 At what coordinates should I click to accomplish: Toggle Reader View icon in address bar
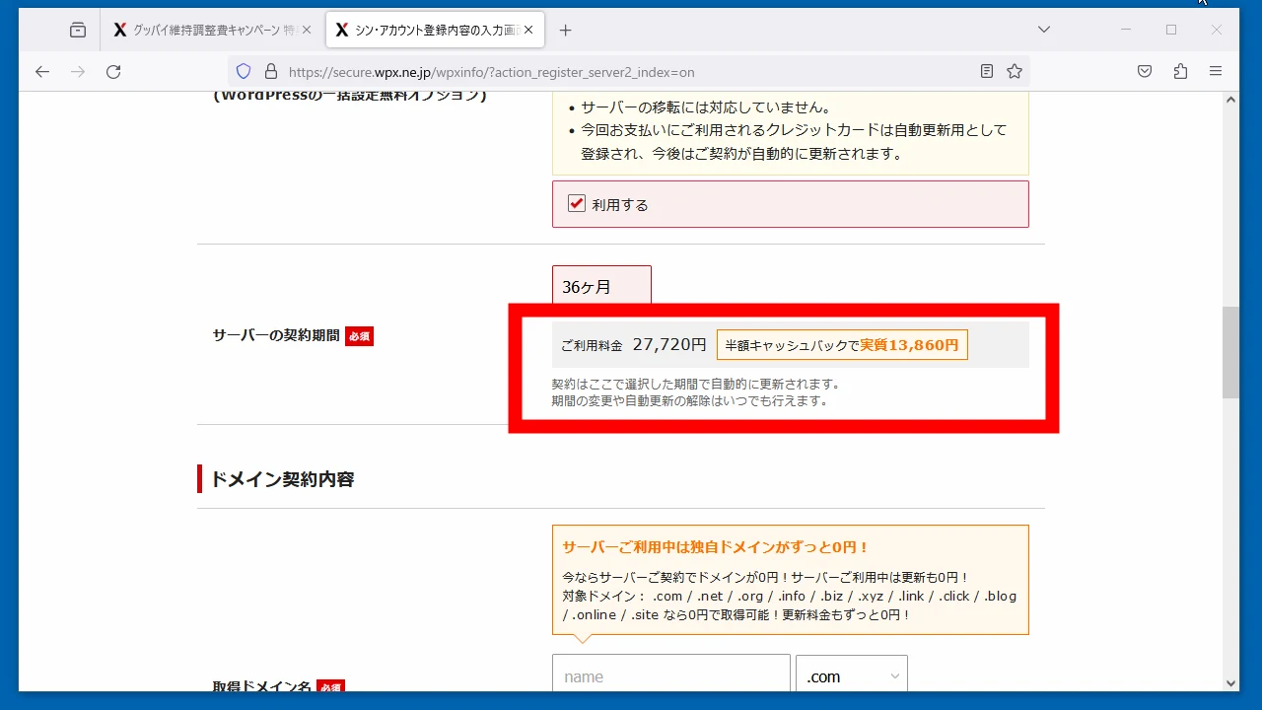tap(987, 71)
